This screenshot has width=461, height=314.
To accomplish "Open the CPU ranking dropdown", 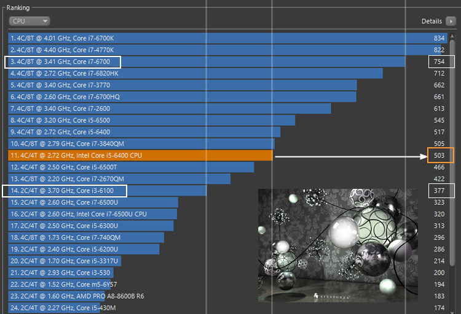I will (30, 21).
